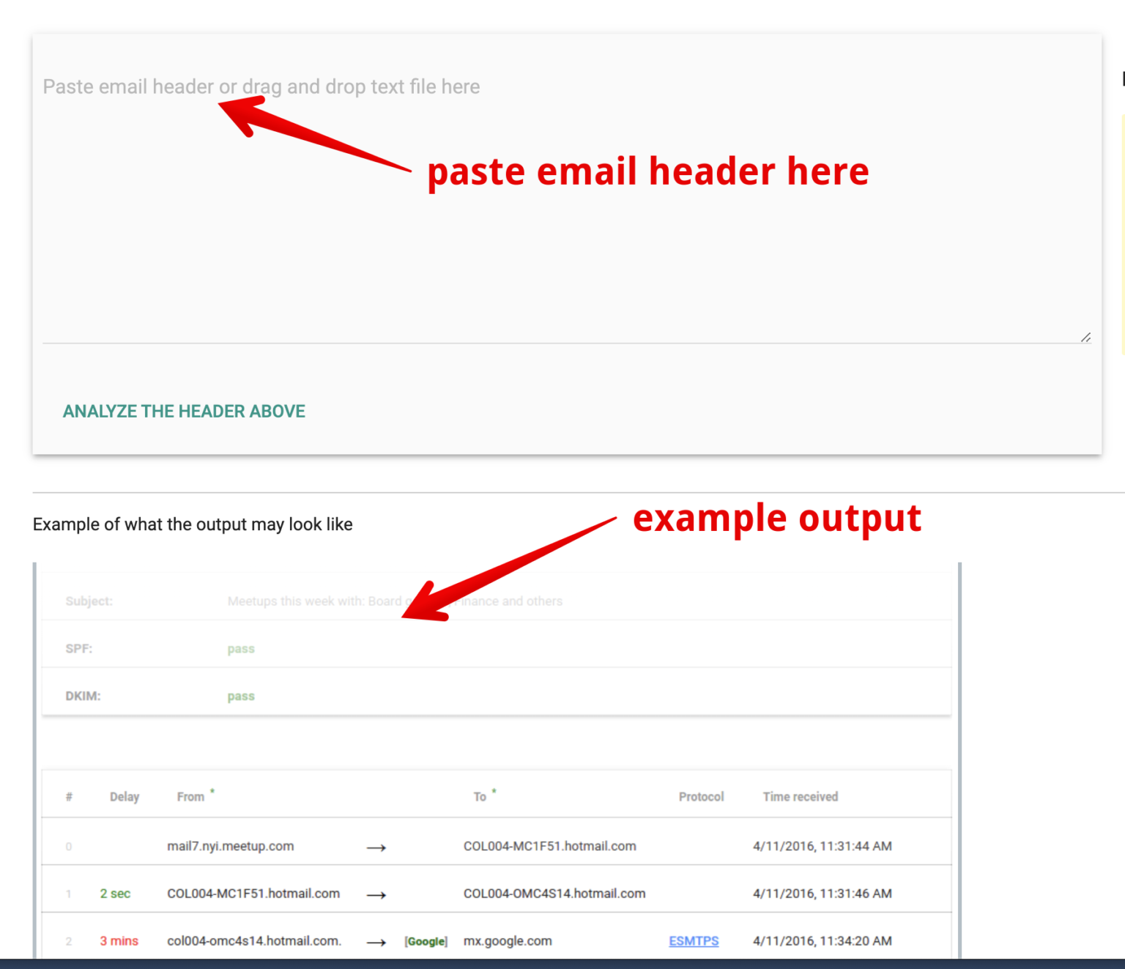Viewport: 1125px width, 969px height.
Task: Click the ANALYZE THE HEADER ABOVE button
Action: pyautogui.click(x=183, y=411)
